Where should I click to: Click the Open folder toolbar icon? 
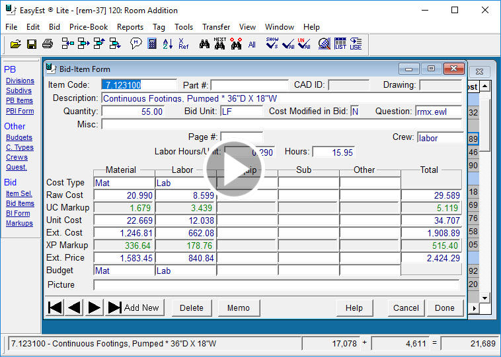[x=16, y=44]
